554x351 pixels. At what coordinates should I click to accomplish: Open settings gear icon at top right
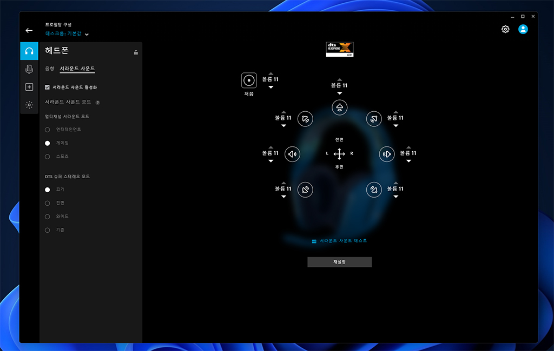505,29
